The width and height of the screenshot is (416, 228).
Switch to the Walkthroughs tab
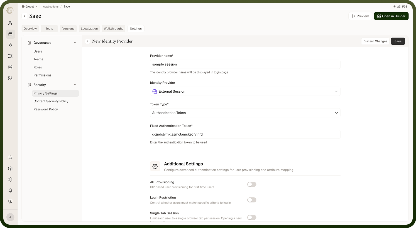point(114,29)
